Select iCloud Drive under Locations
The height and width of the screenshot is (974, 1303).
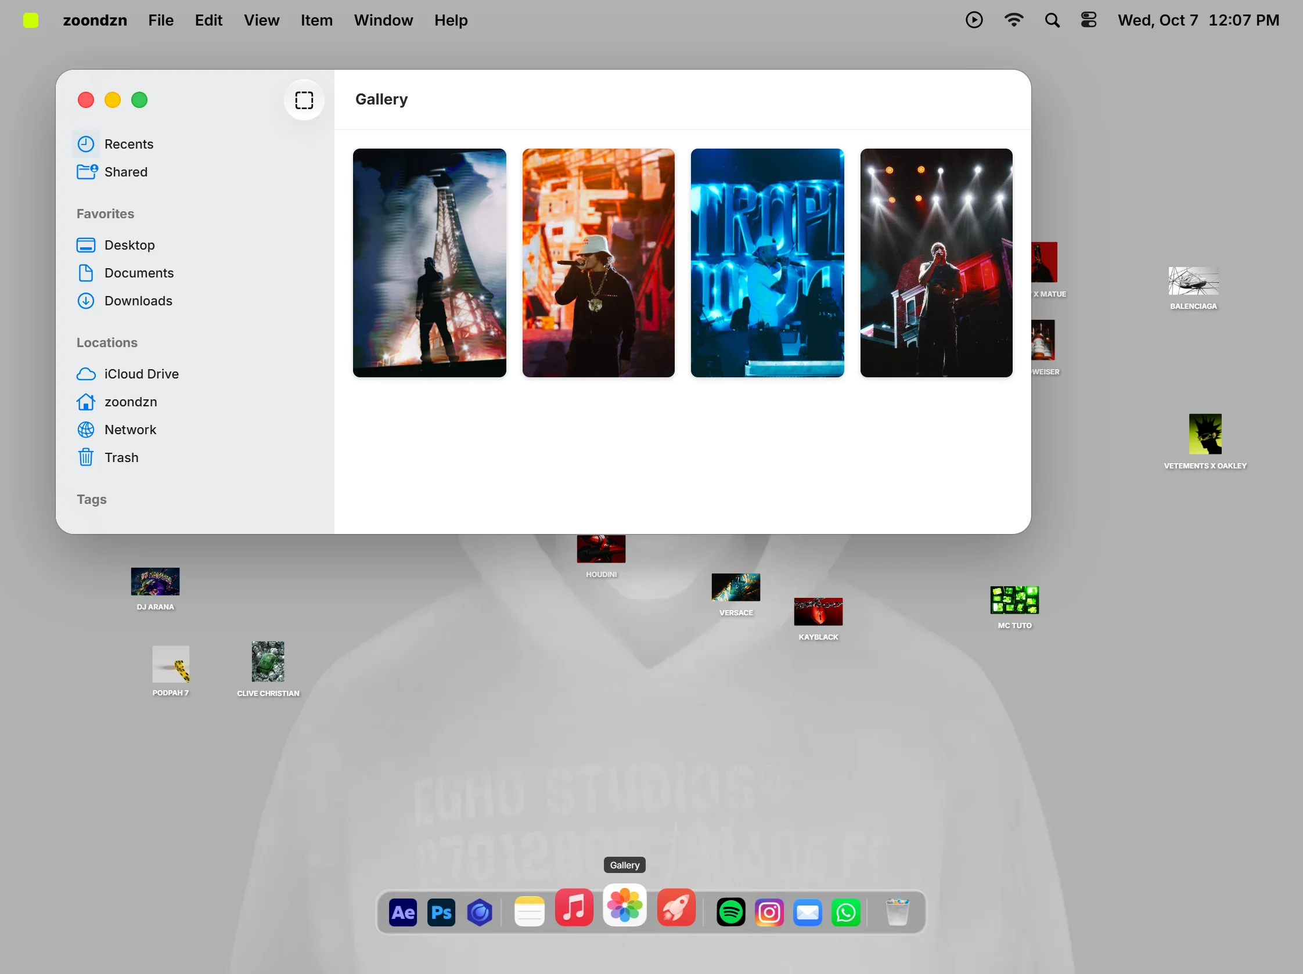128,374
